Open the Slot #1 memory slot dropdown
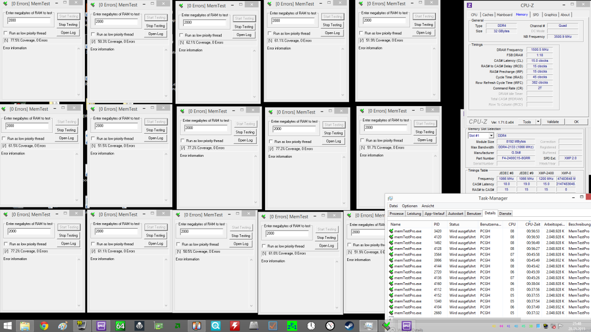Image resolution: width=591 pixels, height=332 pixels. (481, 136)
